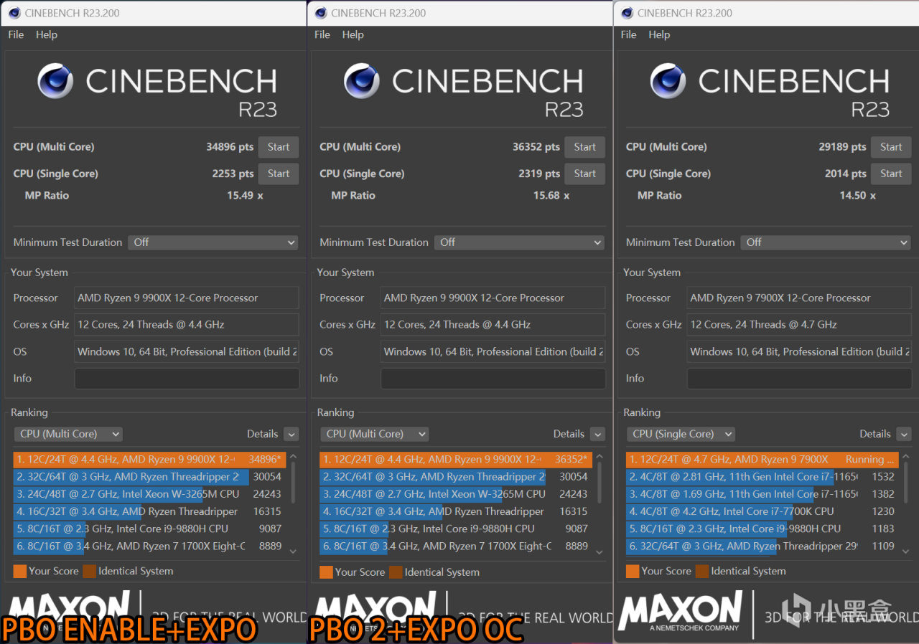This screenshot has height=644, width=919.
Task: Click the MAXON logo in the 7900X window
Action: tap(679, 611)
